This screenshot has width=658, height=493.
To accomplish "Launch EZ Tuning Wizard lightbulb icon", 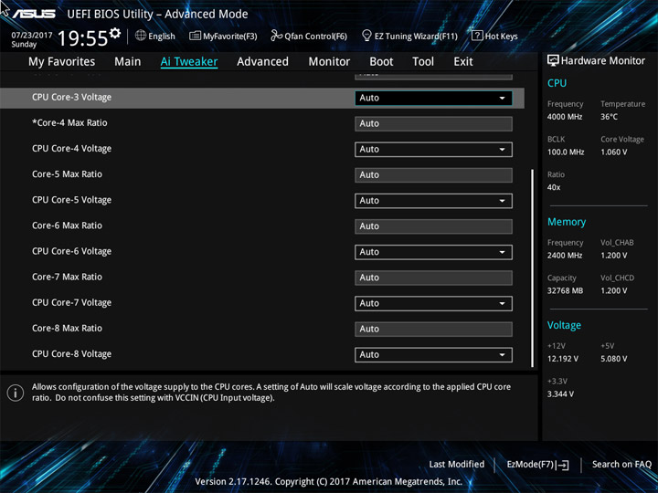I will coord(366,36).
